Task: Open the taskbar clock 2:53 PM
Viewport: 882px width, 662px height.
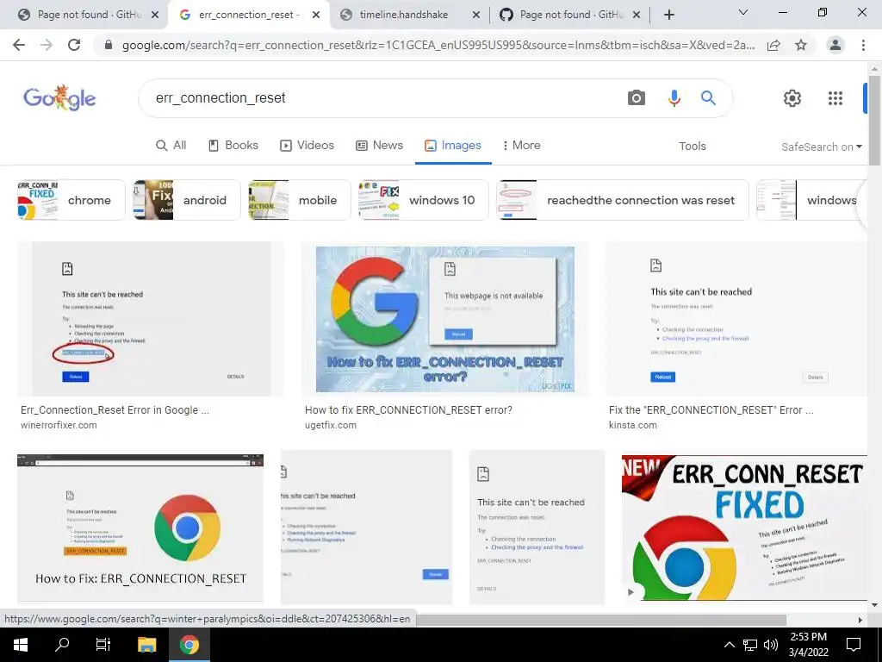Action: [808, 645]
